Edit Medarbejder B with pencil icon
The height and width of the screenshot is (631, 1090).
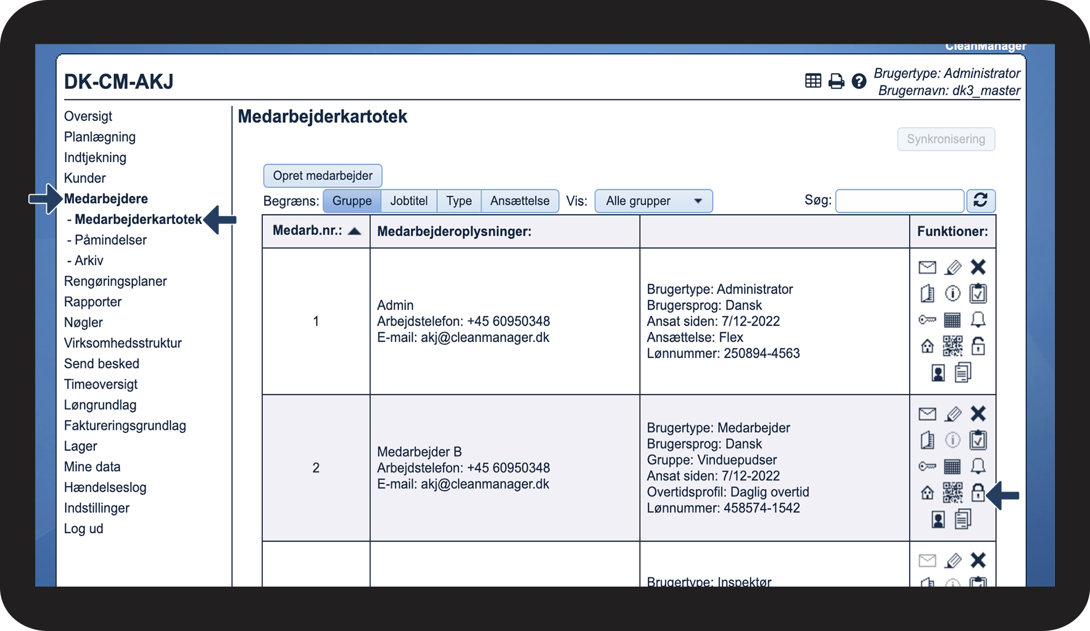click(953, 414)
